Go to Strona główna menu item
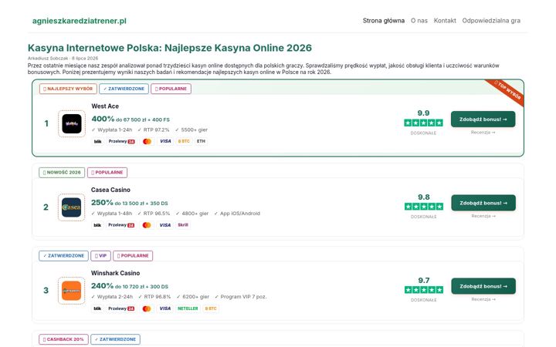The width and height of the screenshot is (556, 347). (x=383, y=21)
